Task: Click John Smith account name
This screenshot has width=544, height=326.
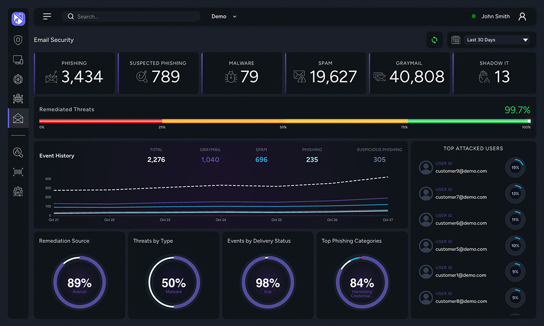Action: [x=496, y=16]
